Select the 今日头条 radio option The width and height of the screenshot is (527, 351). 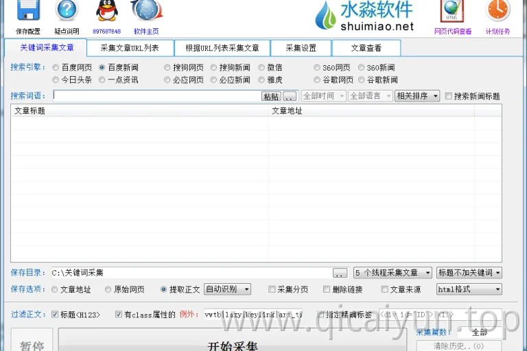[56, 80]
